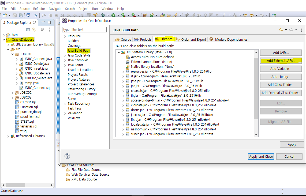306x196 pixels.
Task: Click Link with Editor in Package Explorer
Action: click(34, 29)
